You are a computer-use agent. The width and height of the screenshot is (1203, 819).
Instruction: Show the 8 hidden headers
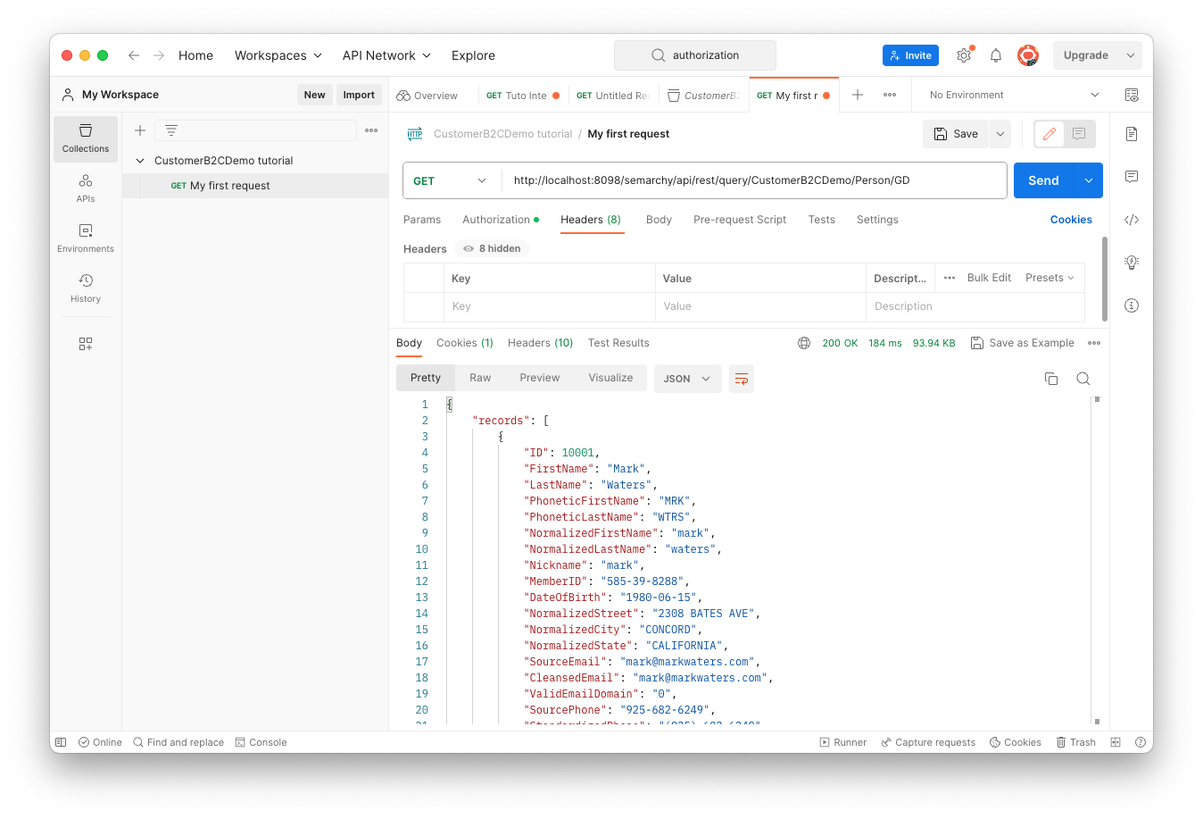(x=493, y=249)
